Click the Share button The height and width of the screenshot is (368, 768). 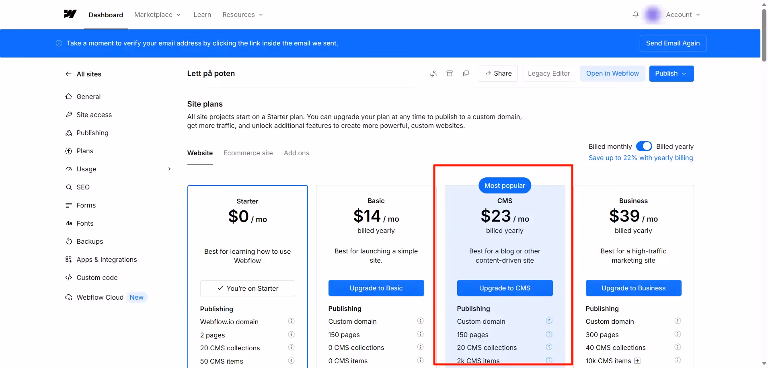point(498,74)
